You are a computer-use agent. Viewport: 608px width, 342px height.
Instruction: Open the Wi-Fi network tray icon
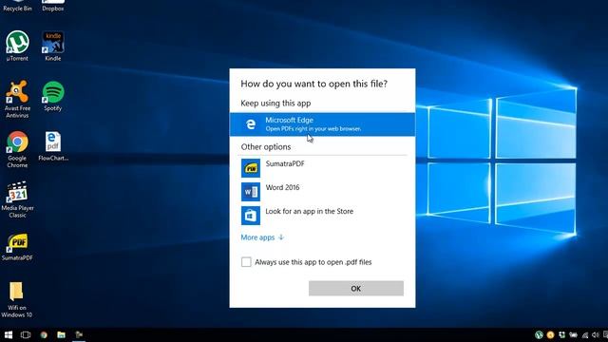tap(585, 335)
